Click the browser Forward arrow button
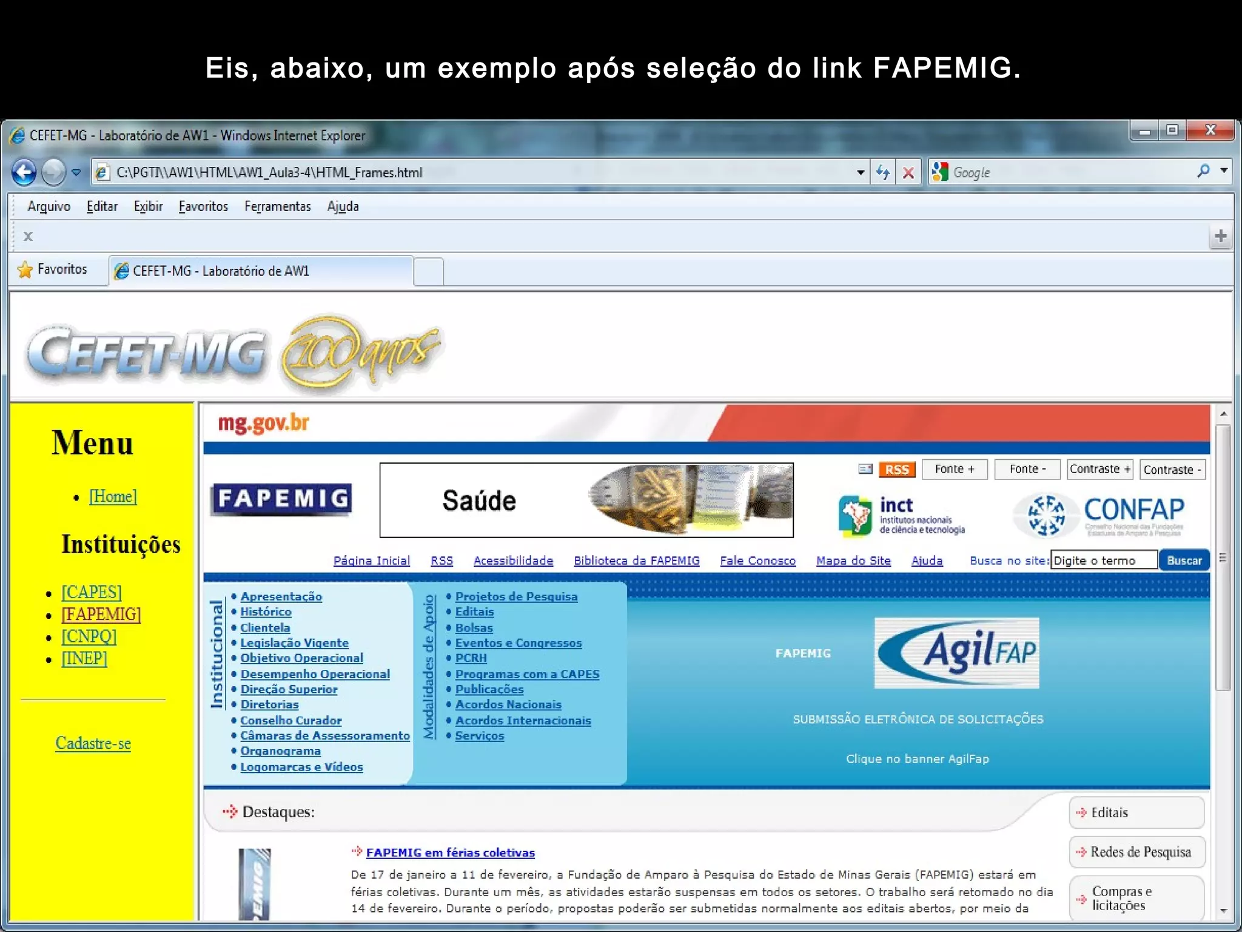The height and width of the screenshot is (932, 1242). [x=54, y=172]
